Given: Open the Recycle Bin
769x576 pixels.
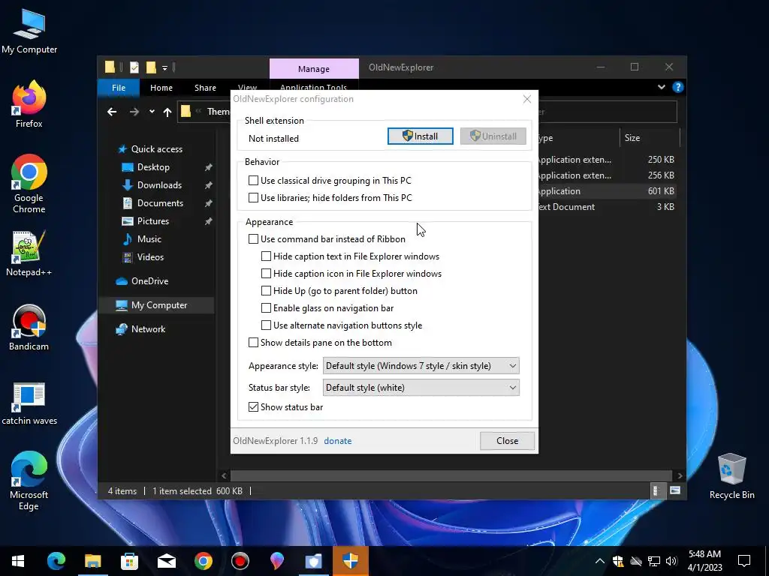Looking at the screenshot, I should point(731,476).
